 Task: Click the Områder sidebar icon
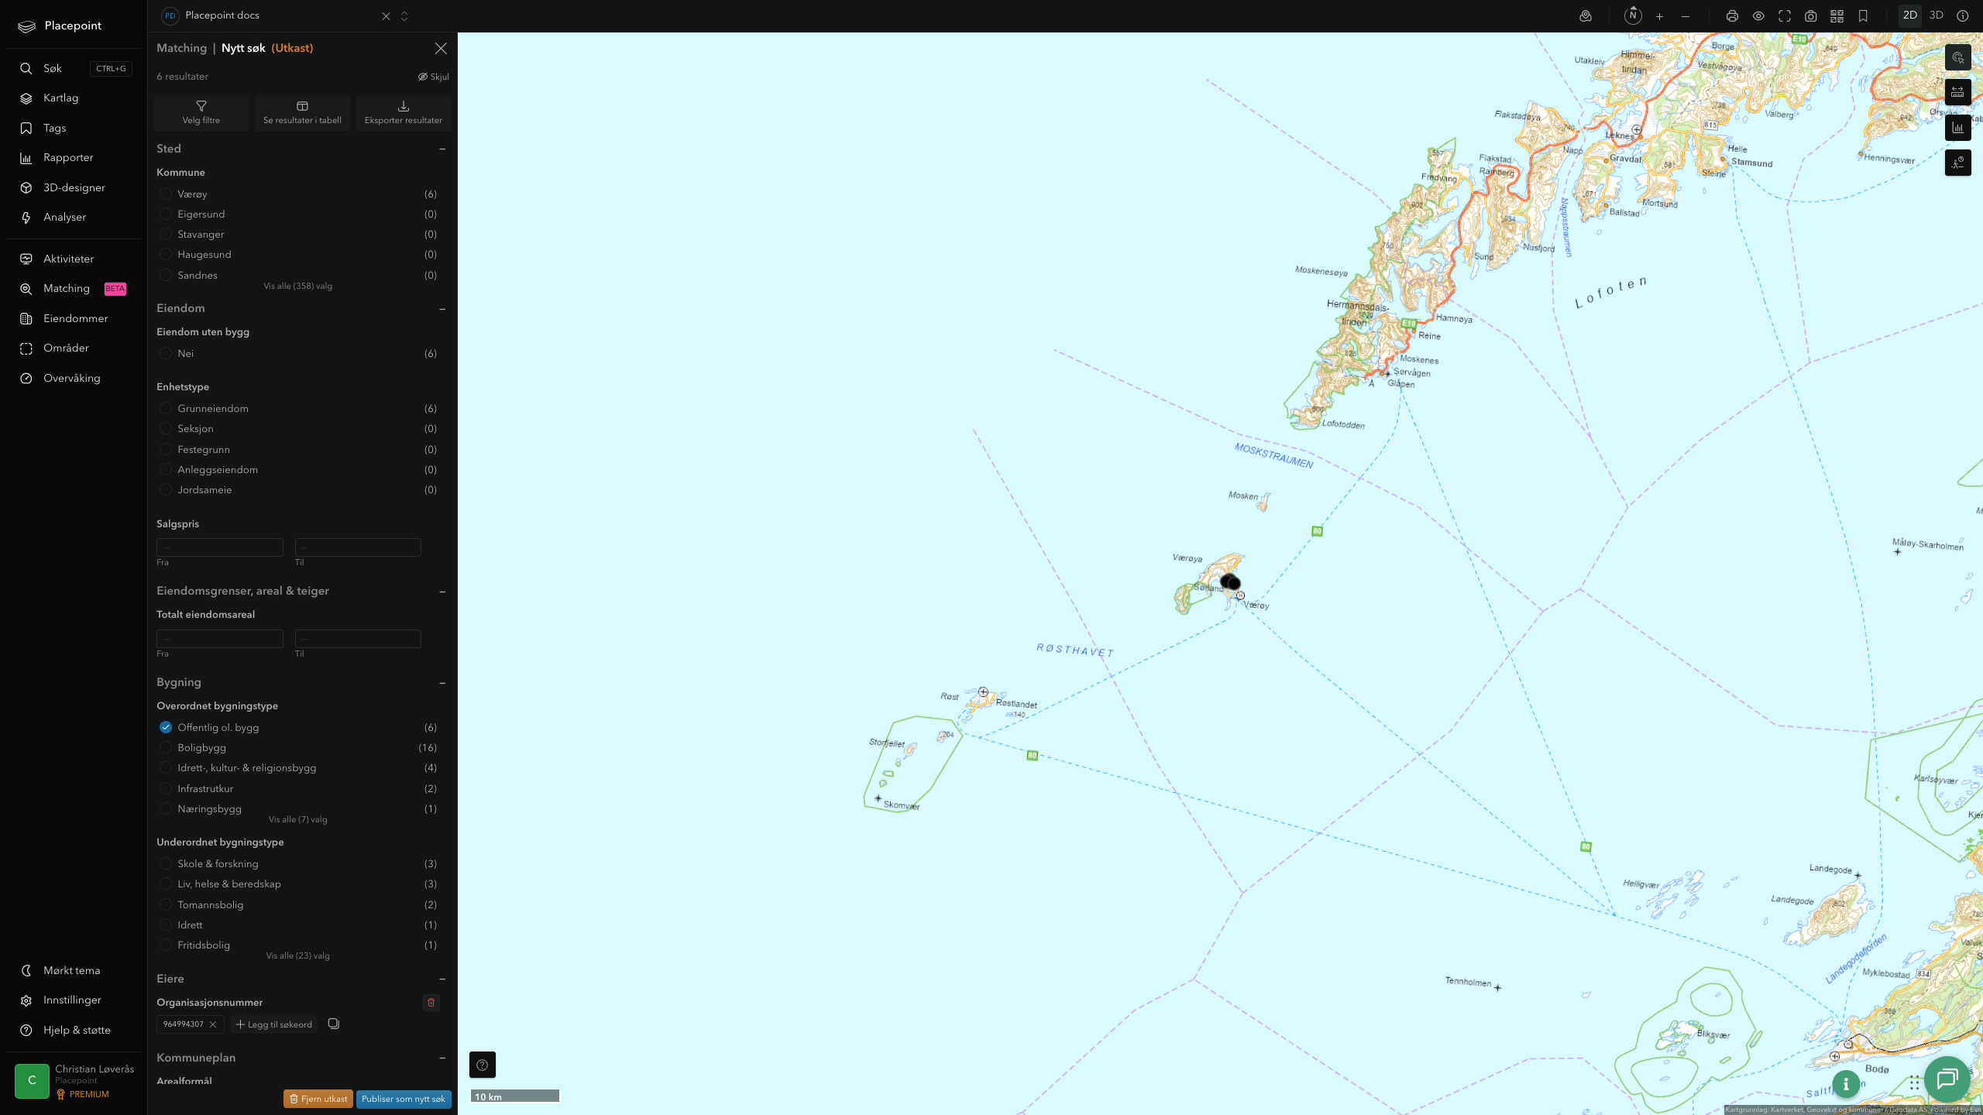pos(26,348)
